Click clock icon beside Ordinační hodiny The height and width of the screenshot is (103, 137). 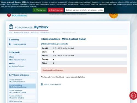(x=42, y=44)
